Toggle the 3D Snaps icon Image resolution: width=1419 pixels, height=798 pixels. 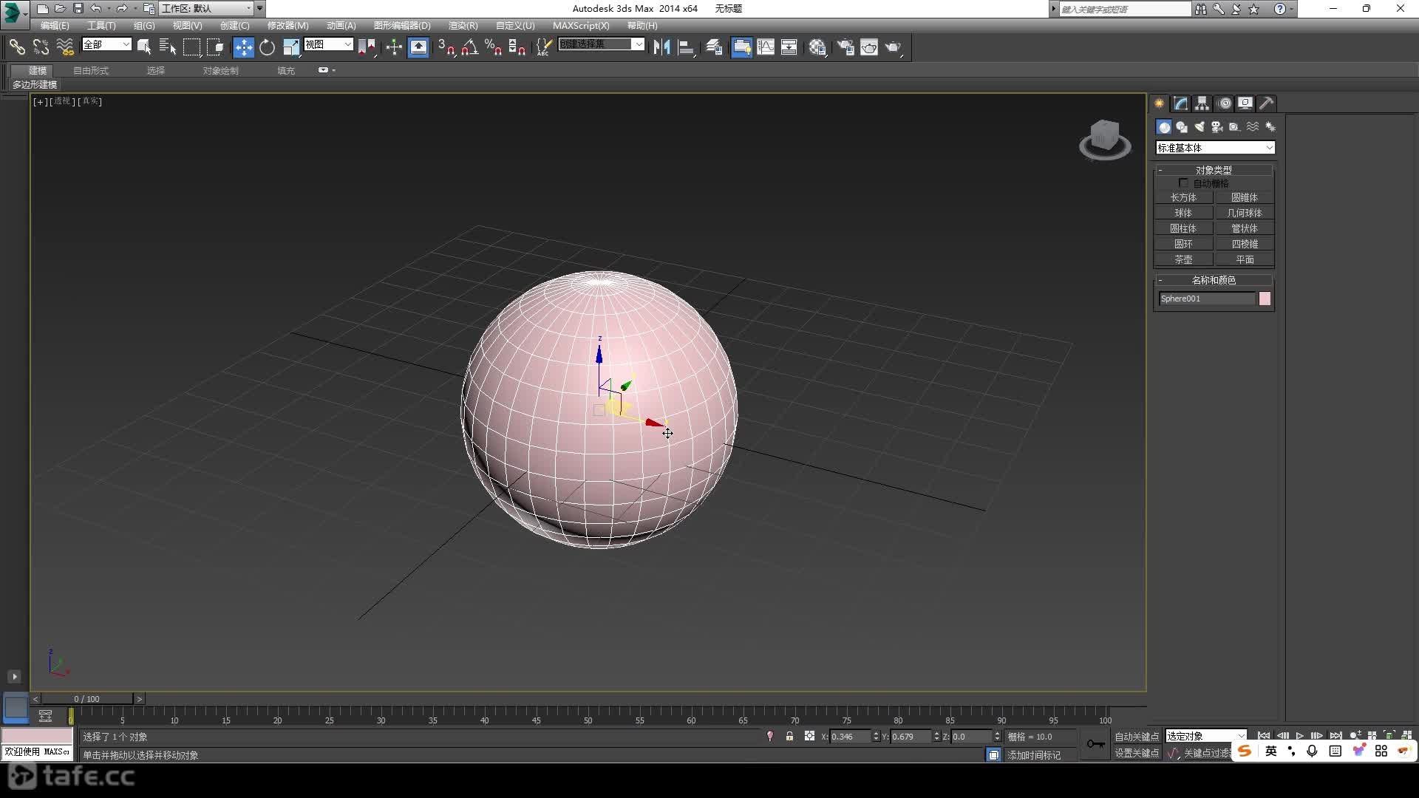pos(446,47)
